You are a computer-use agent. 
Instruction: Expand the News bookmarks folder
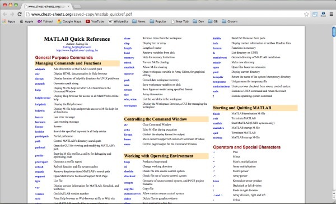pyautogui.click(x=139, y=21)
